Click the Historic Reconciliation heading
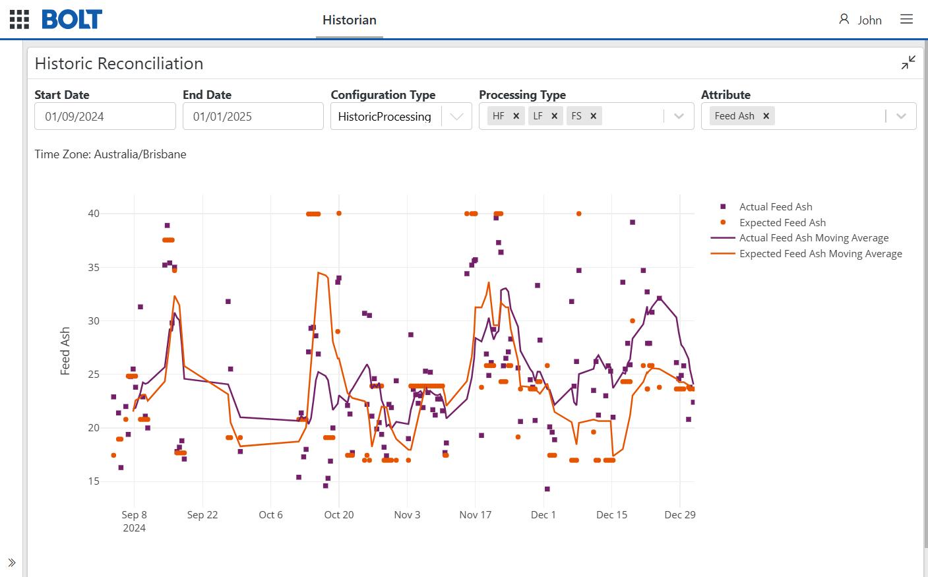Image resolution: width=928 pixels, height=577 pixels. 119,63
